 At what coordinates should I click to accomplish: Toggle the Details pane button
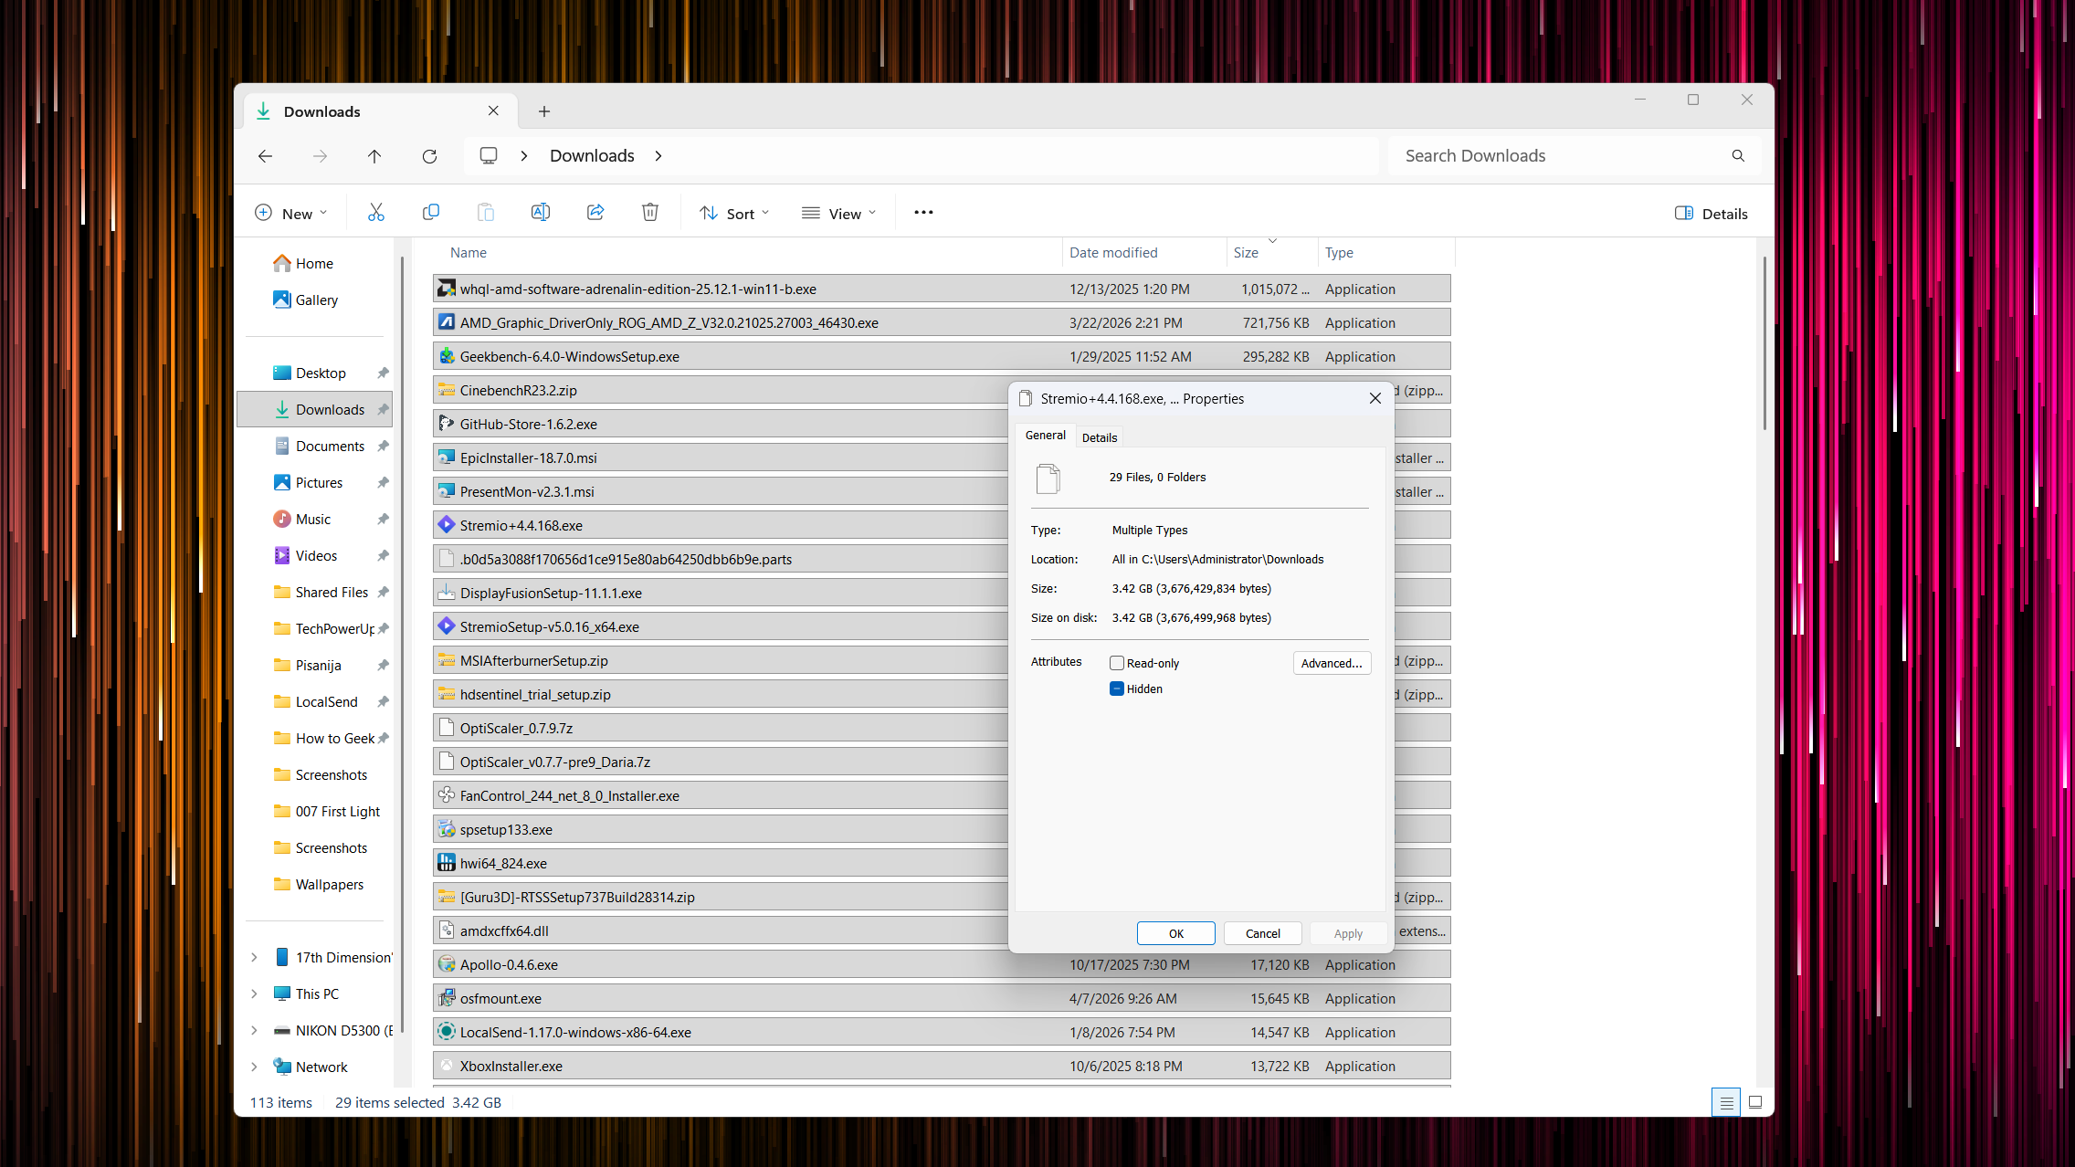click(x=1712, y=213)
